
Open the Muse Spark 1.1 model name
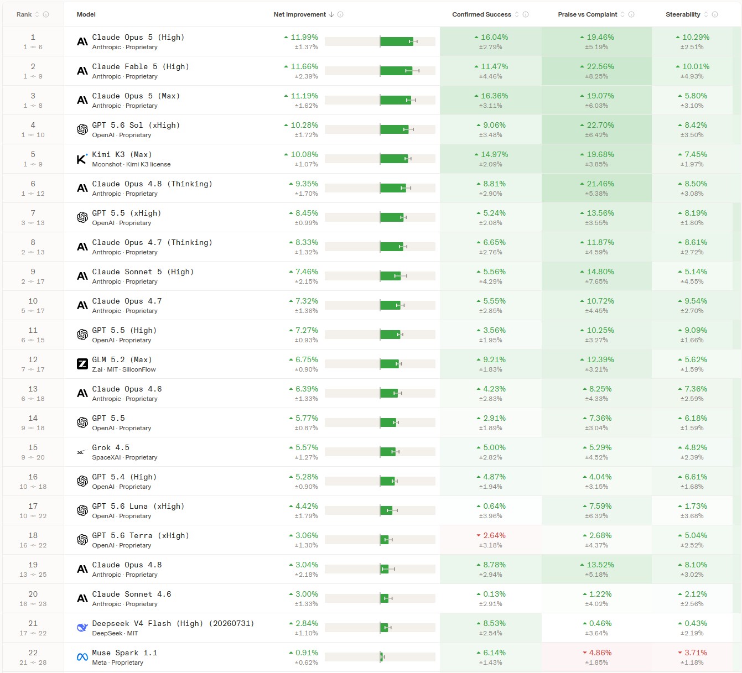point(124,653)
